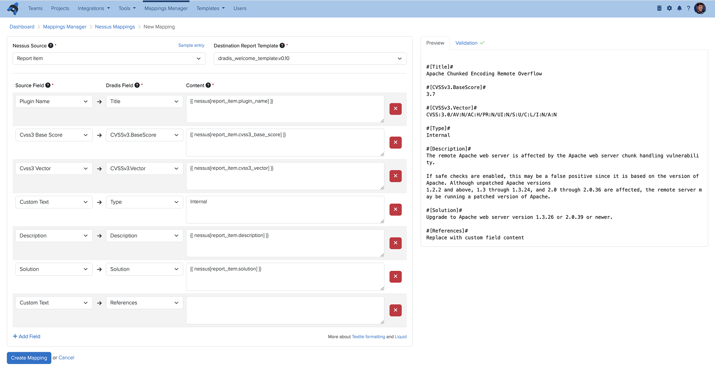Open the Dradis logo home icon

click(x=13, y=9)
